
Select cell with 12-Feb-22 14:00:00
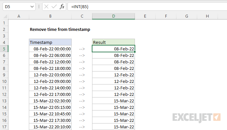coord(50,88)
